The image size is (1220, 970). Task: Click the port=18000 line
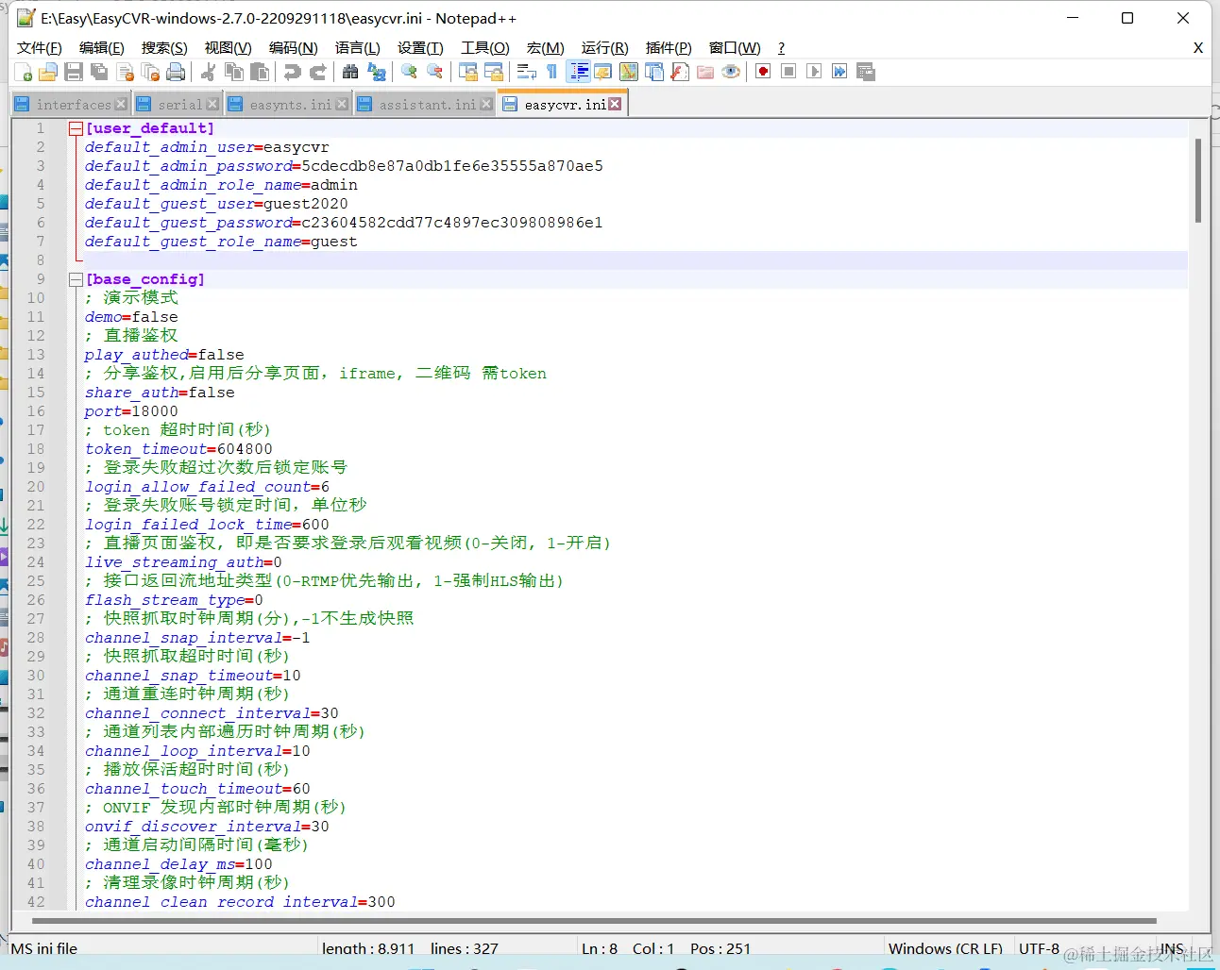coord(131,411)
